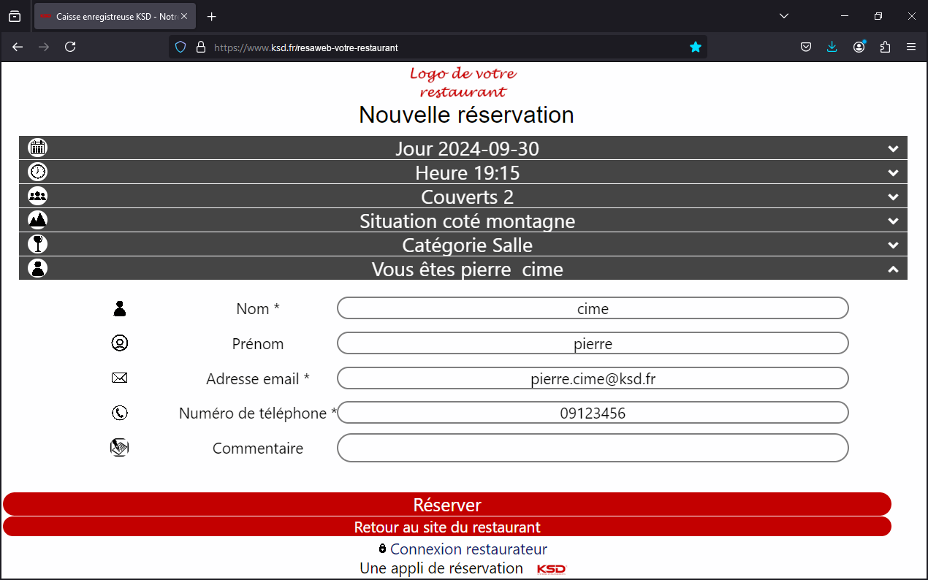Click the Une appli de réservation text

(441, 568)
